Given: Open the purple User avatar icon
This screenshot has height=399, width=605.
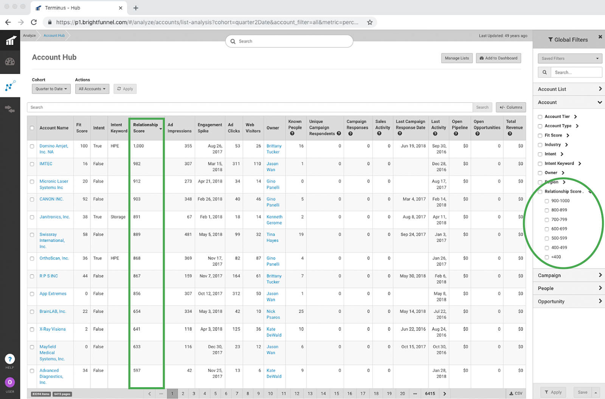Looking at the screenshot, I should 10,382.
